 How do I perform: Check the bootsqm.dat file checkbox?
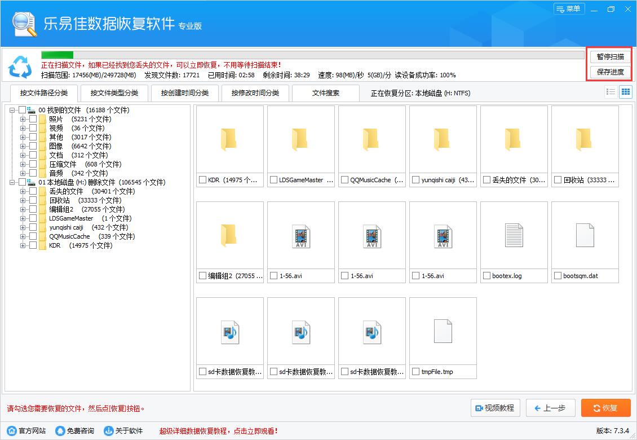558,276
